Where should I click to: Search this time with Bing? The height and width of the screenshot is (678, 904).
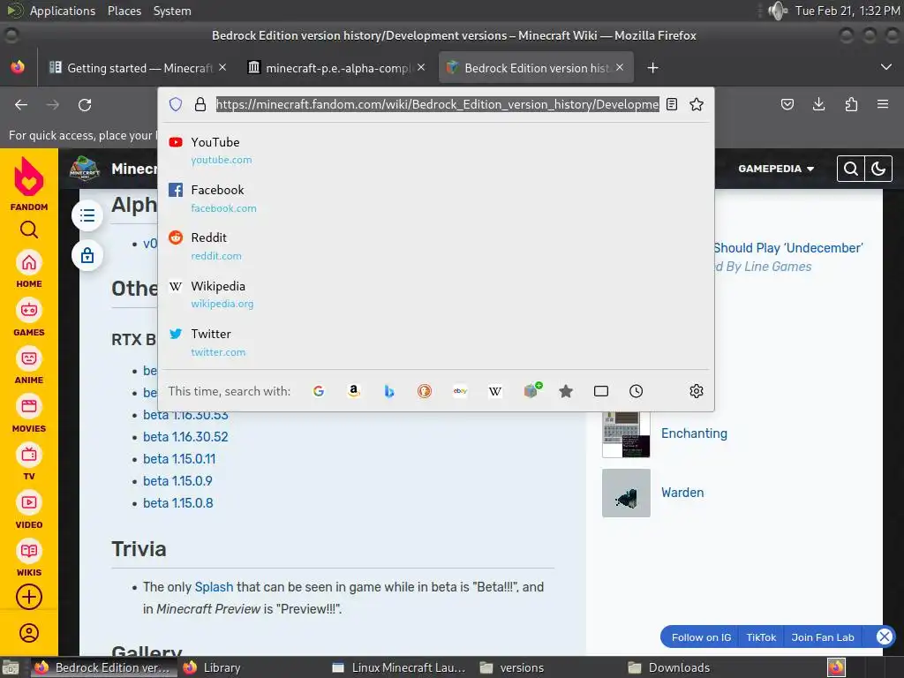tap(389, 391)
